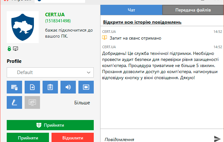
Task: Select the 'Запит на сеанс отримано' message
Action: click(x=135, y=38)
